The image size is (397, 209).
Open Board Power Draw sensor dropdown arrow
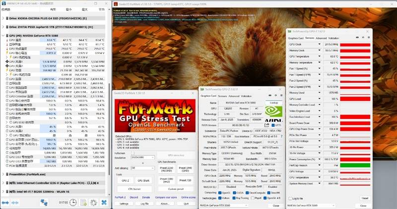(x=319, y=123)
